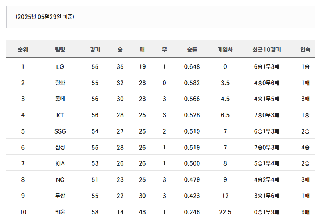Image resolution: width=315 pixels, height=223 pixels.
Task: Select the KIA team name
Action: click(60, 163)
